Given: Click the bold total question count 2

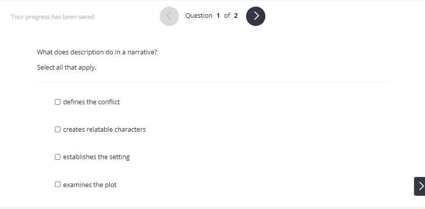Looking at the screenshot, I should click(x=236, y=16).
